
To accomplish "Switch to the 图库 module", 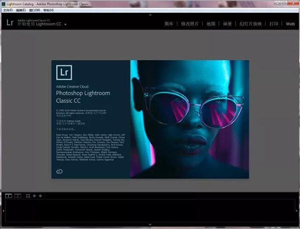I will [169, 24].
